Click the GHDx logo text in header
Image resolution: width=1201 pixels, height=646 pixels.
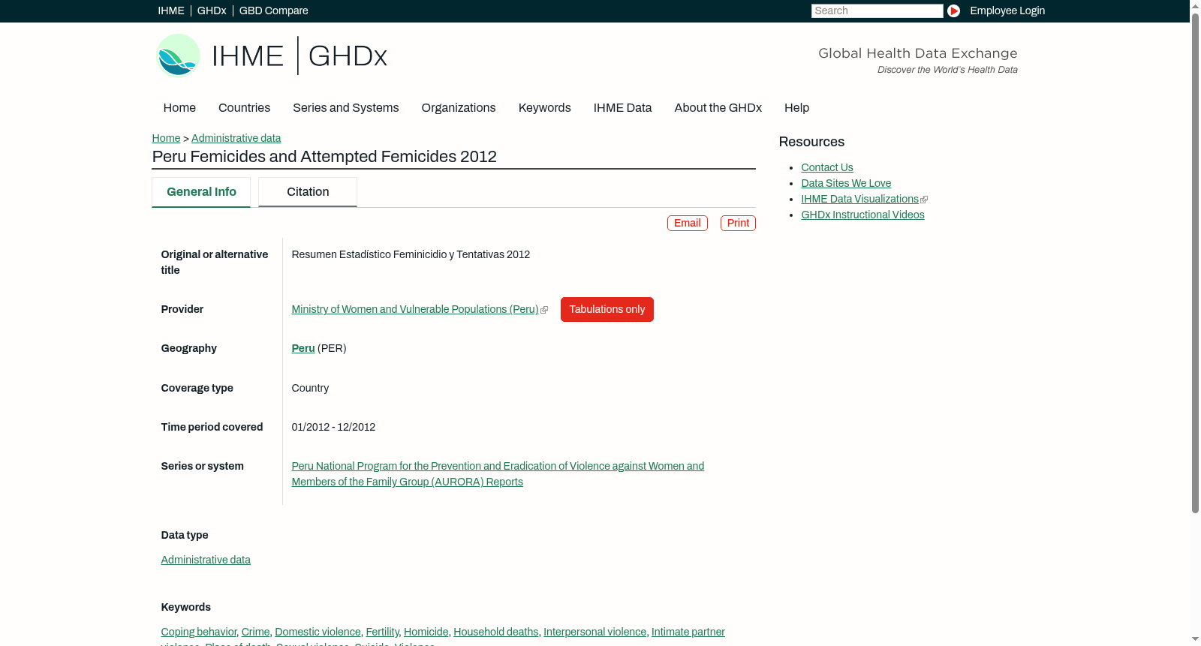tap(348, 56)
